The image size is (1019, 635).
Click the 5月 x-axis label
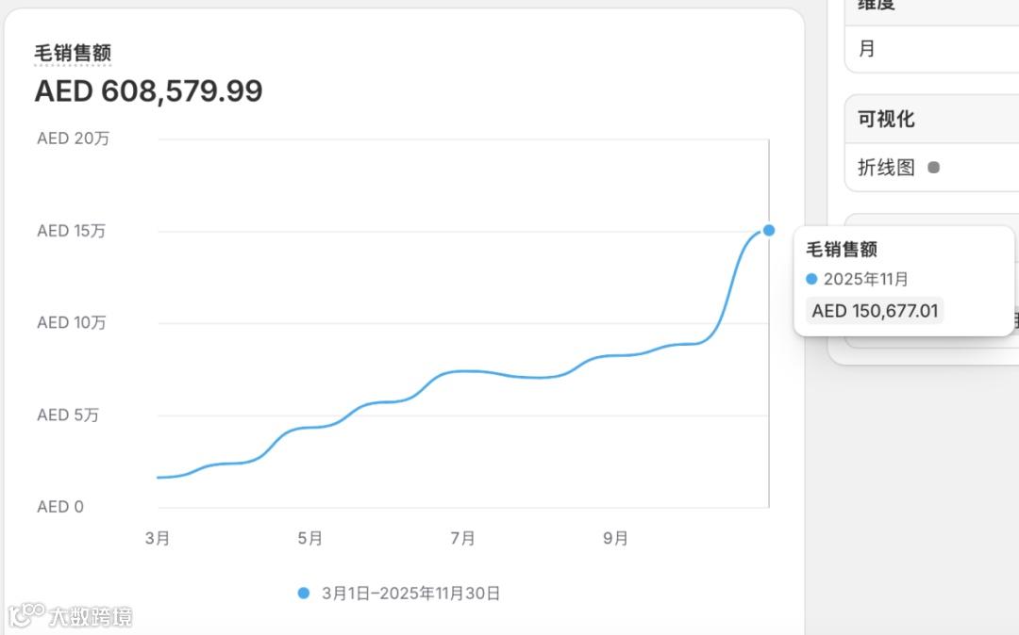310,538
